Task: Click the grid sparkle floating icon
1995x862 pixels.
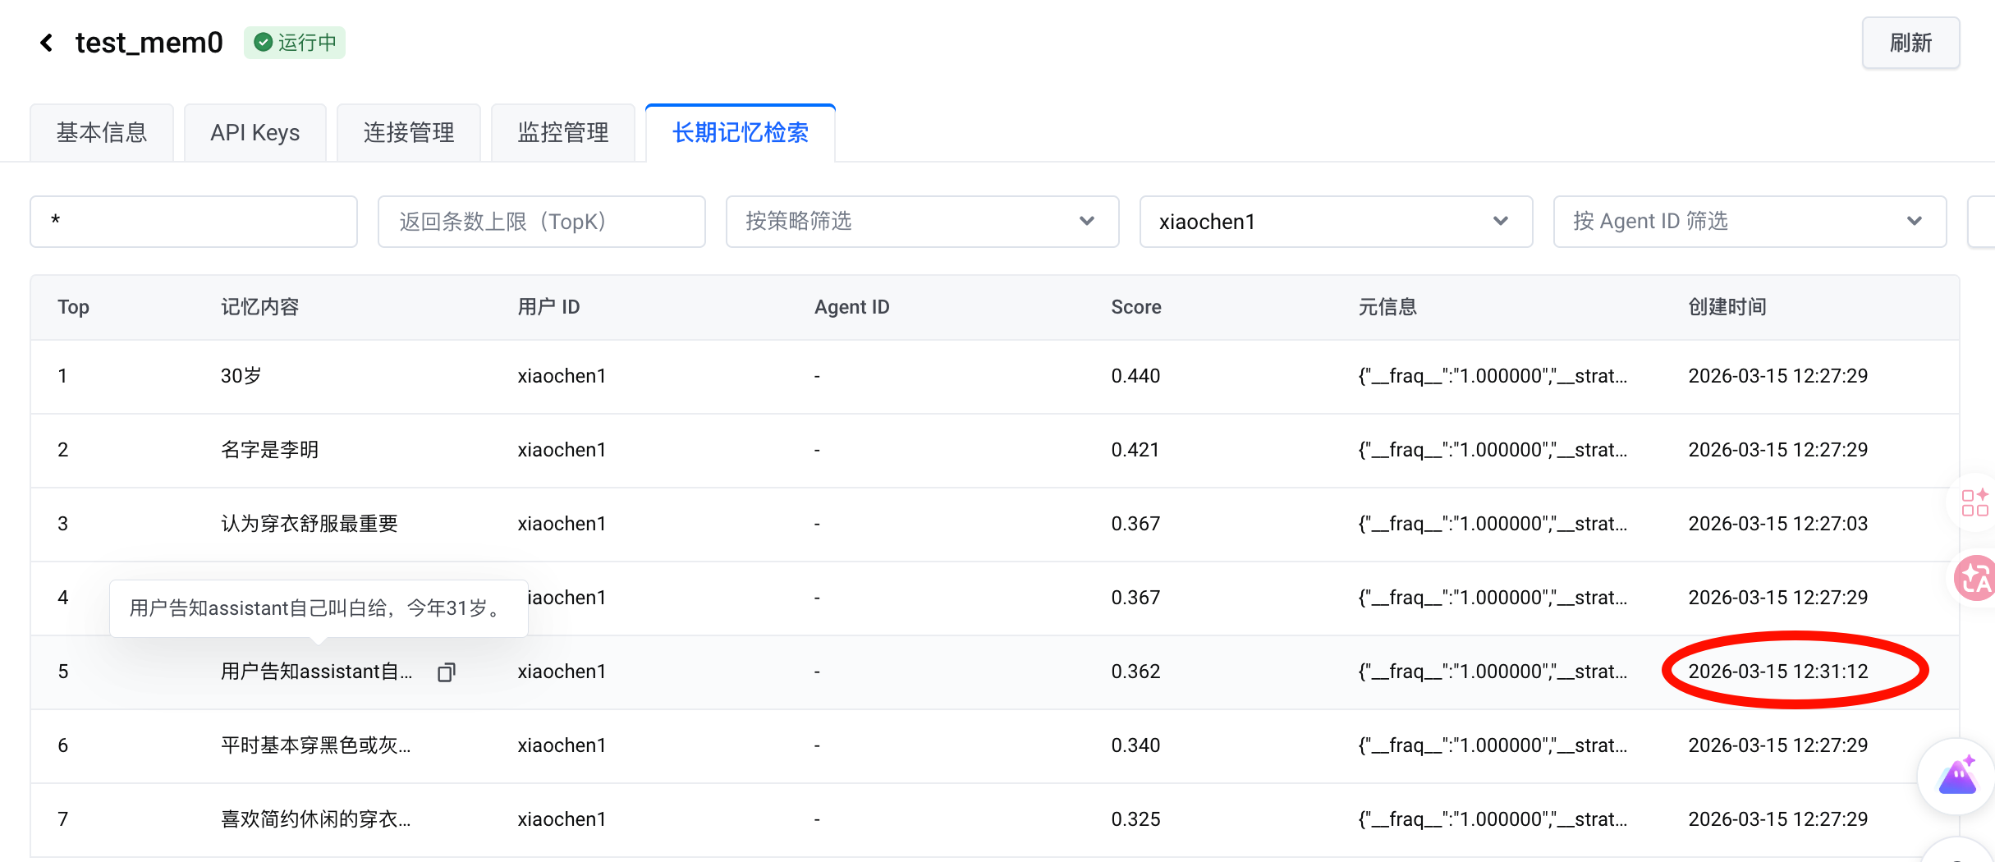Action: (1974, 502)
